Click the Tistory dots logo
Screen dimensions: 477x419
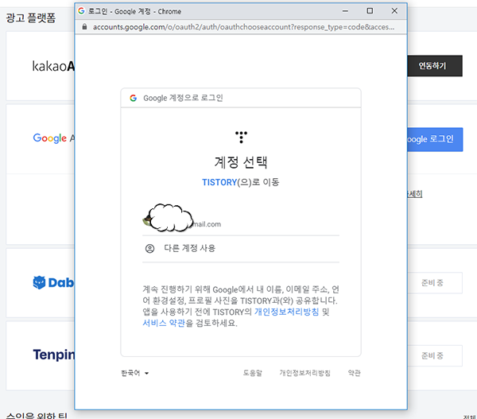pos(241,138)
